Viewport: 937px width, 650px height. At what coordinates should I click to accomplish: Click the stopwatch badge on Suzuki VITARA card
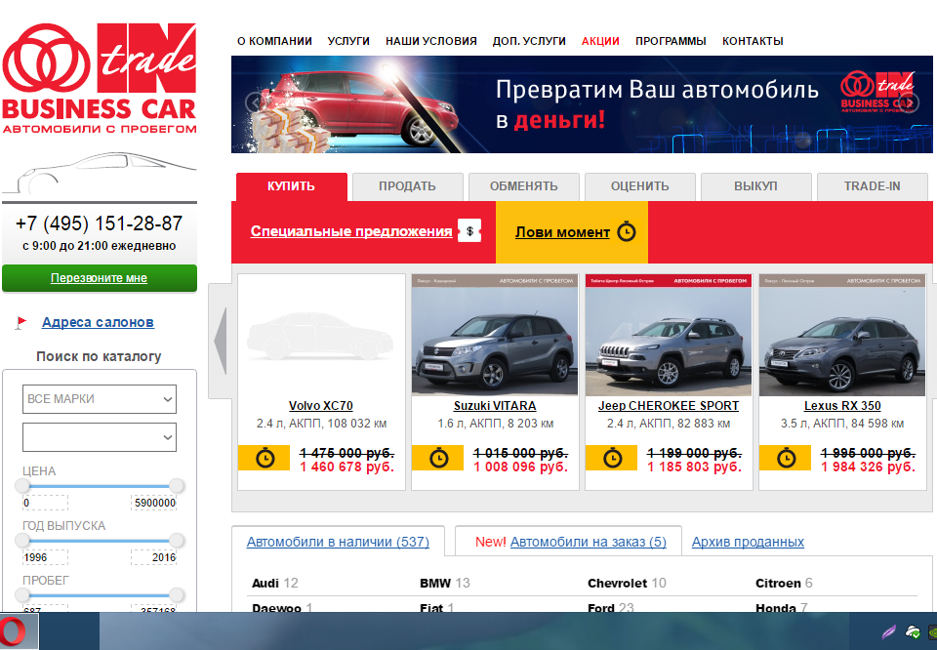tap(438, 459)
